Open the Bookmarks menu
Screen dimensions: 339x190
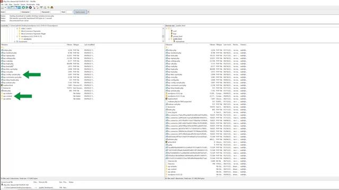click(x=31, y=4)
